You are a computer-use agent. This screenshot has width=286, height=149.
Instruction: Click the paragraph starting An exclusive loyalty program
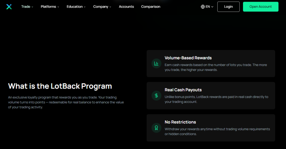(x=66, y=102)
